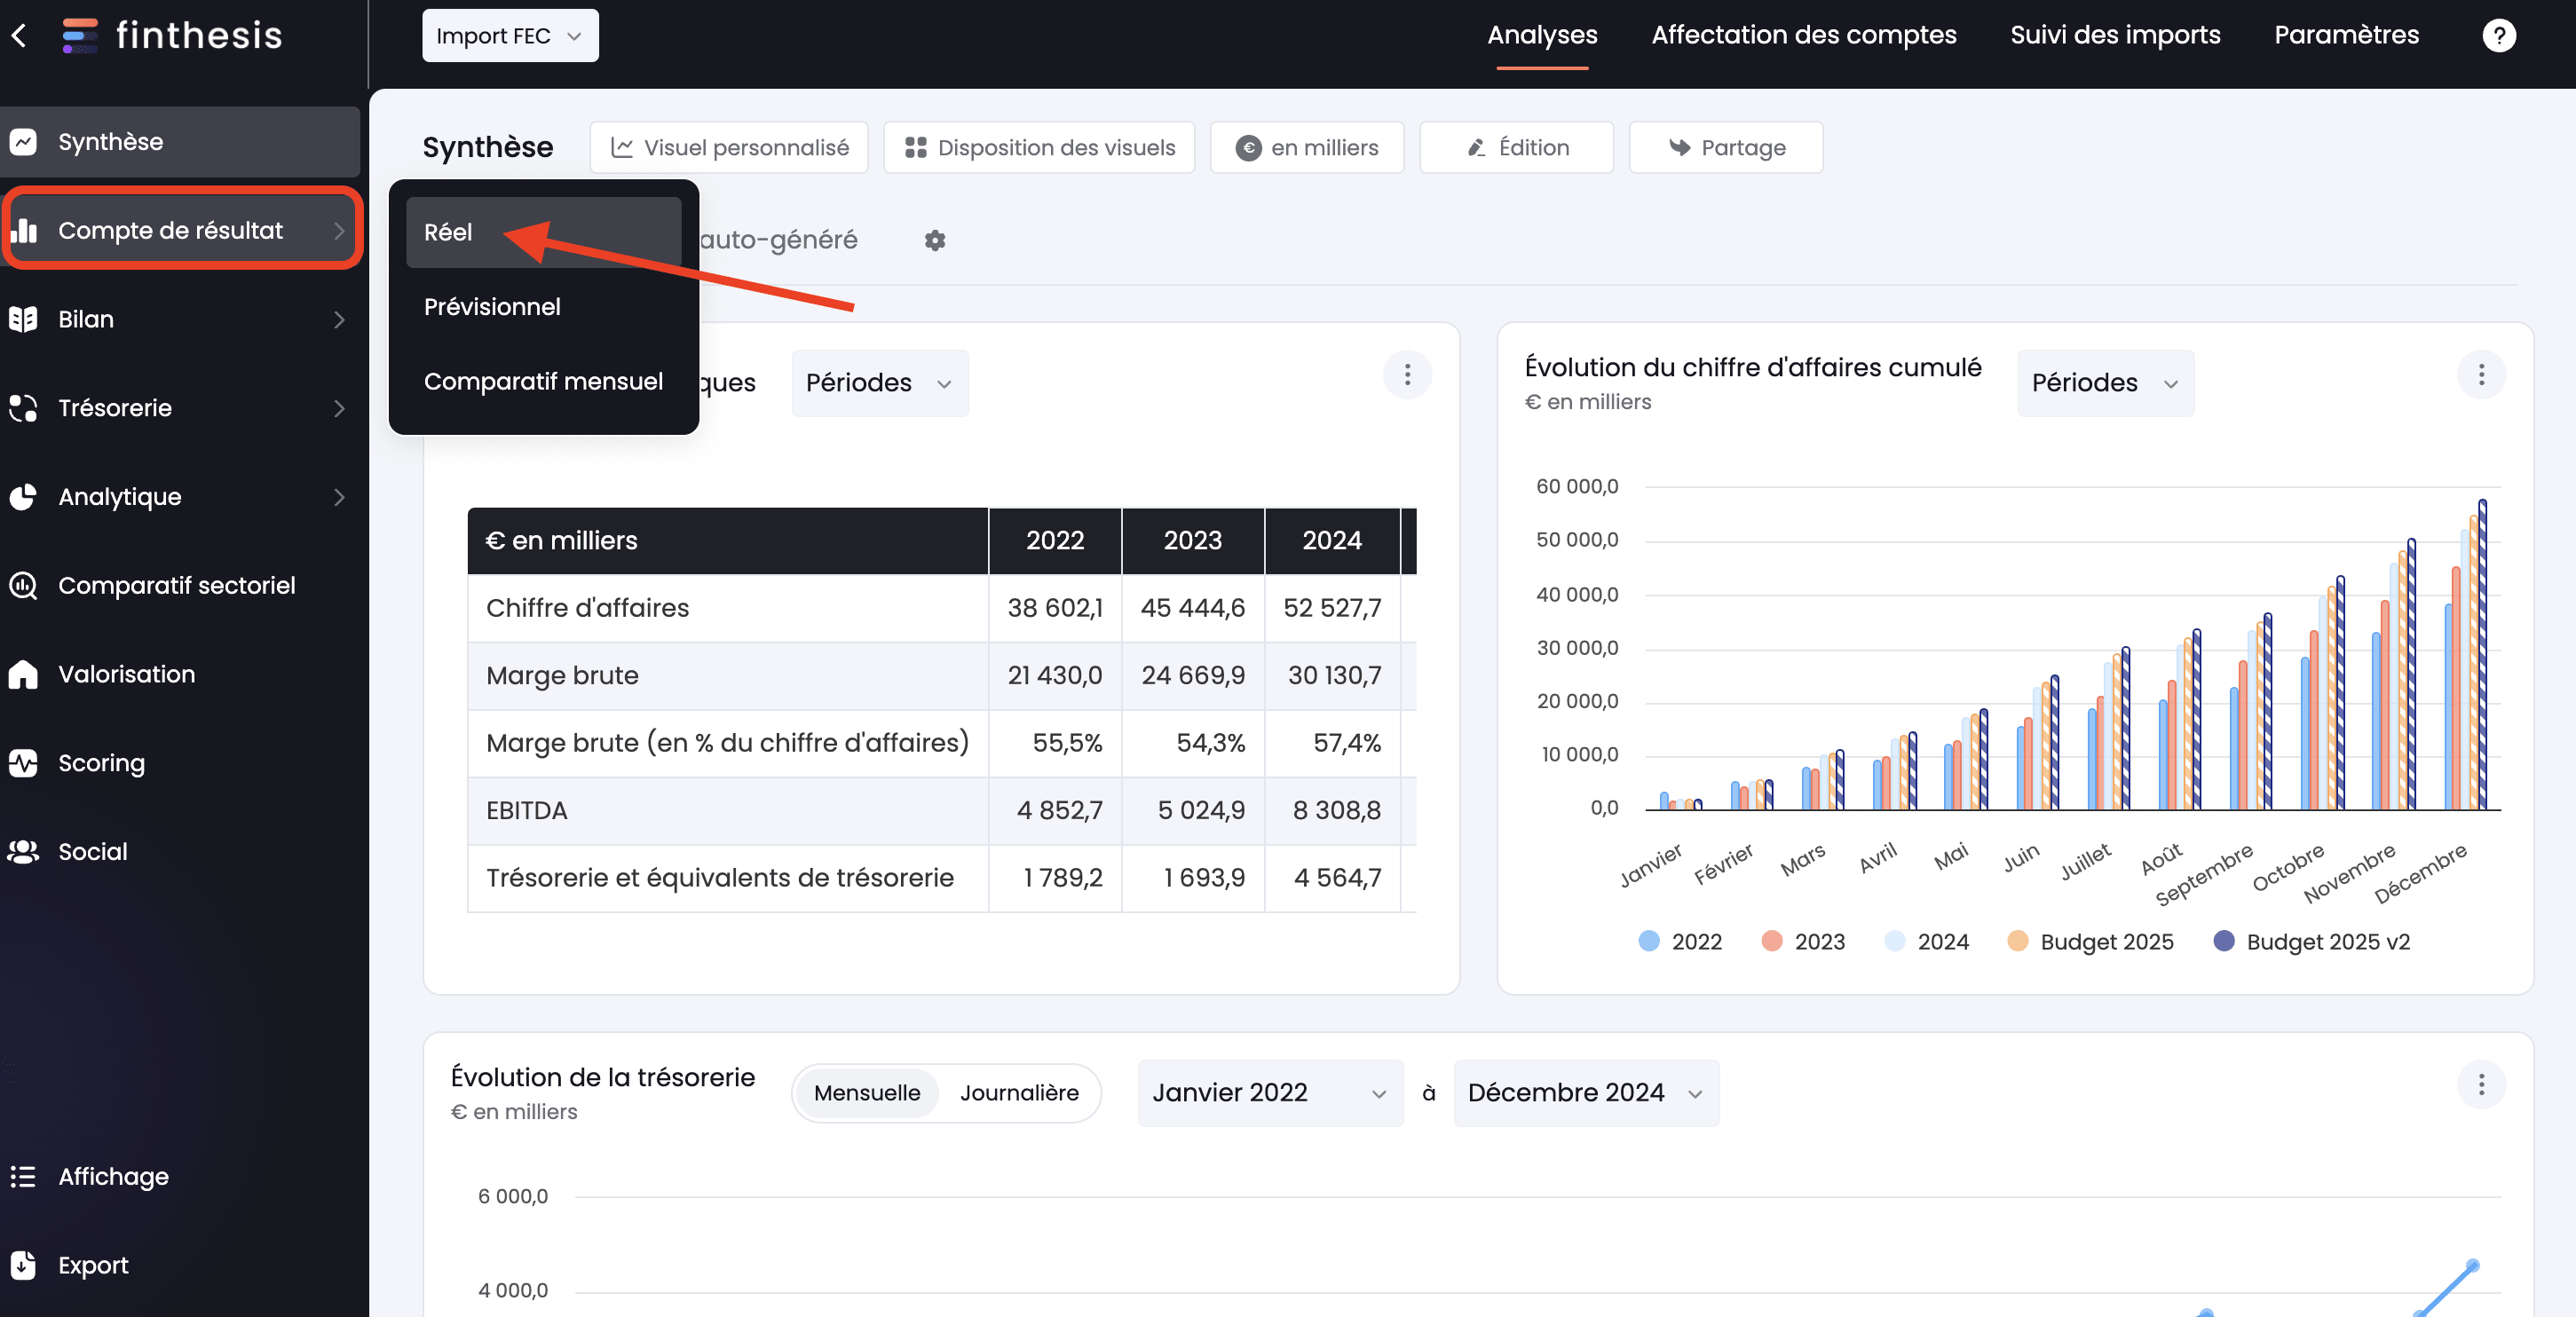
Task: Click the tall Décembre bar group in chart
Action: (2464, 655)
